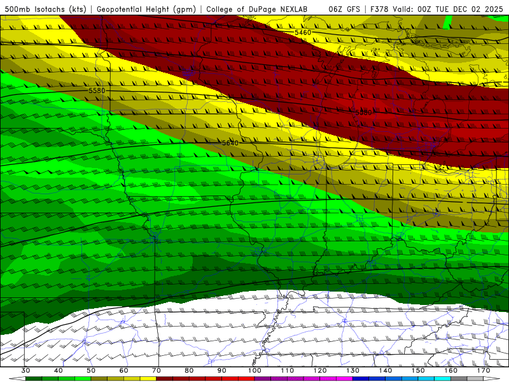Image resolution: width=509 pixels, height=382 pixels.
Task: Click the 160 value on the color scale
Action: 451,371
